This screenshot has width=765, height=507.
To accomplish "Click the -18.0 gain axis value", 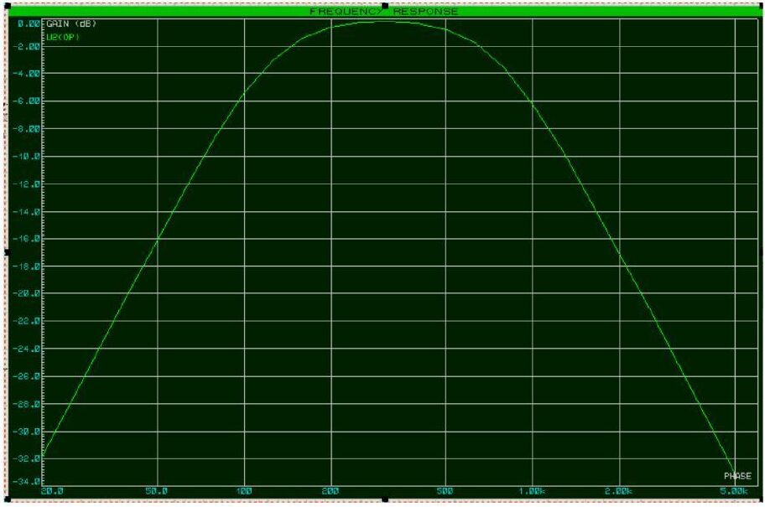I will coord(28,266).
